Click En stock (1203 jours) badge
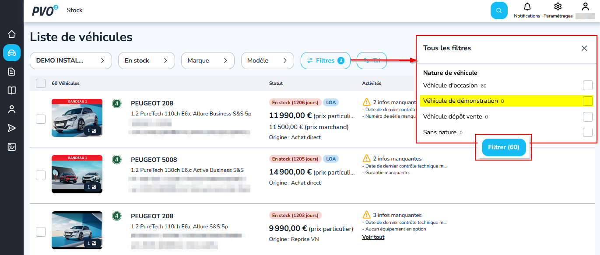The height and width of the screenshot is (255, 600). tap(295, 215)
